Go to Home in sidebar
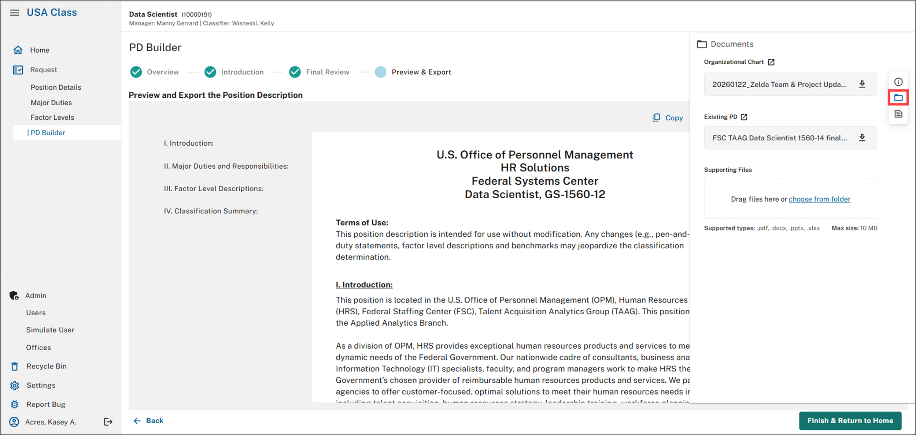The width and height of the screenshot is (916, 435). [x=40, y=50]
